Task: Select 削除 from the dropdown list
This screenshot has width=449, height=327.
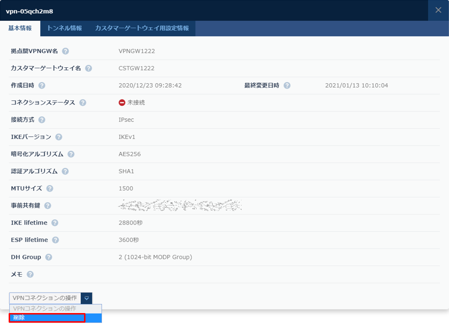Action: point(47,318)
